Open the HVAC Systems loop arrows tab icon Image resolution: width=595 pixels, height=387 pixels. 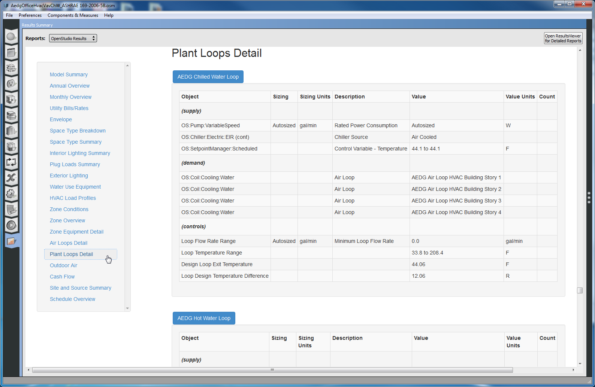coord(11,162)
